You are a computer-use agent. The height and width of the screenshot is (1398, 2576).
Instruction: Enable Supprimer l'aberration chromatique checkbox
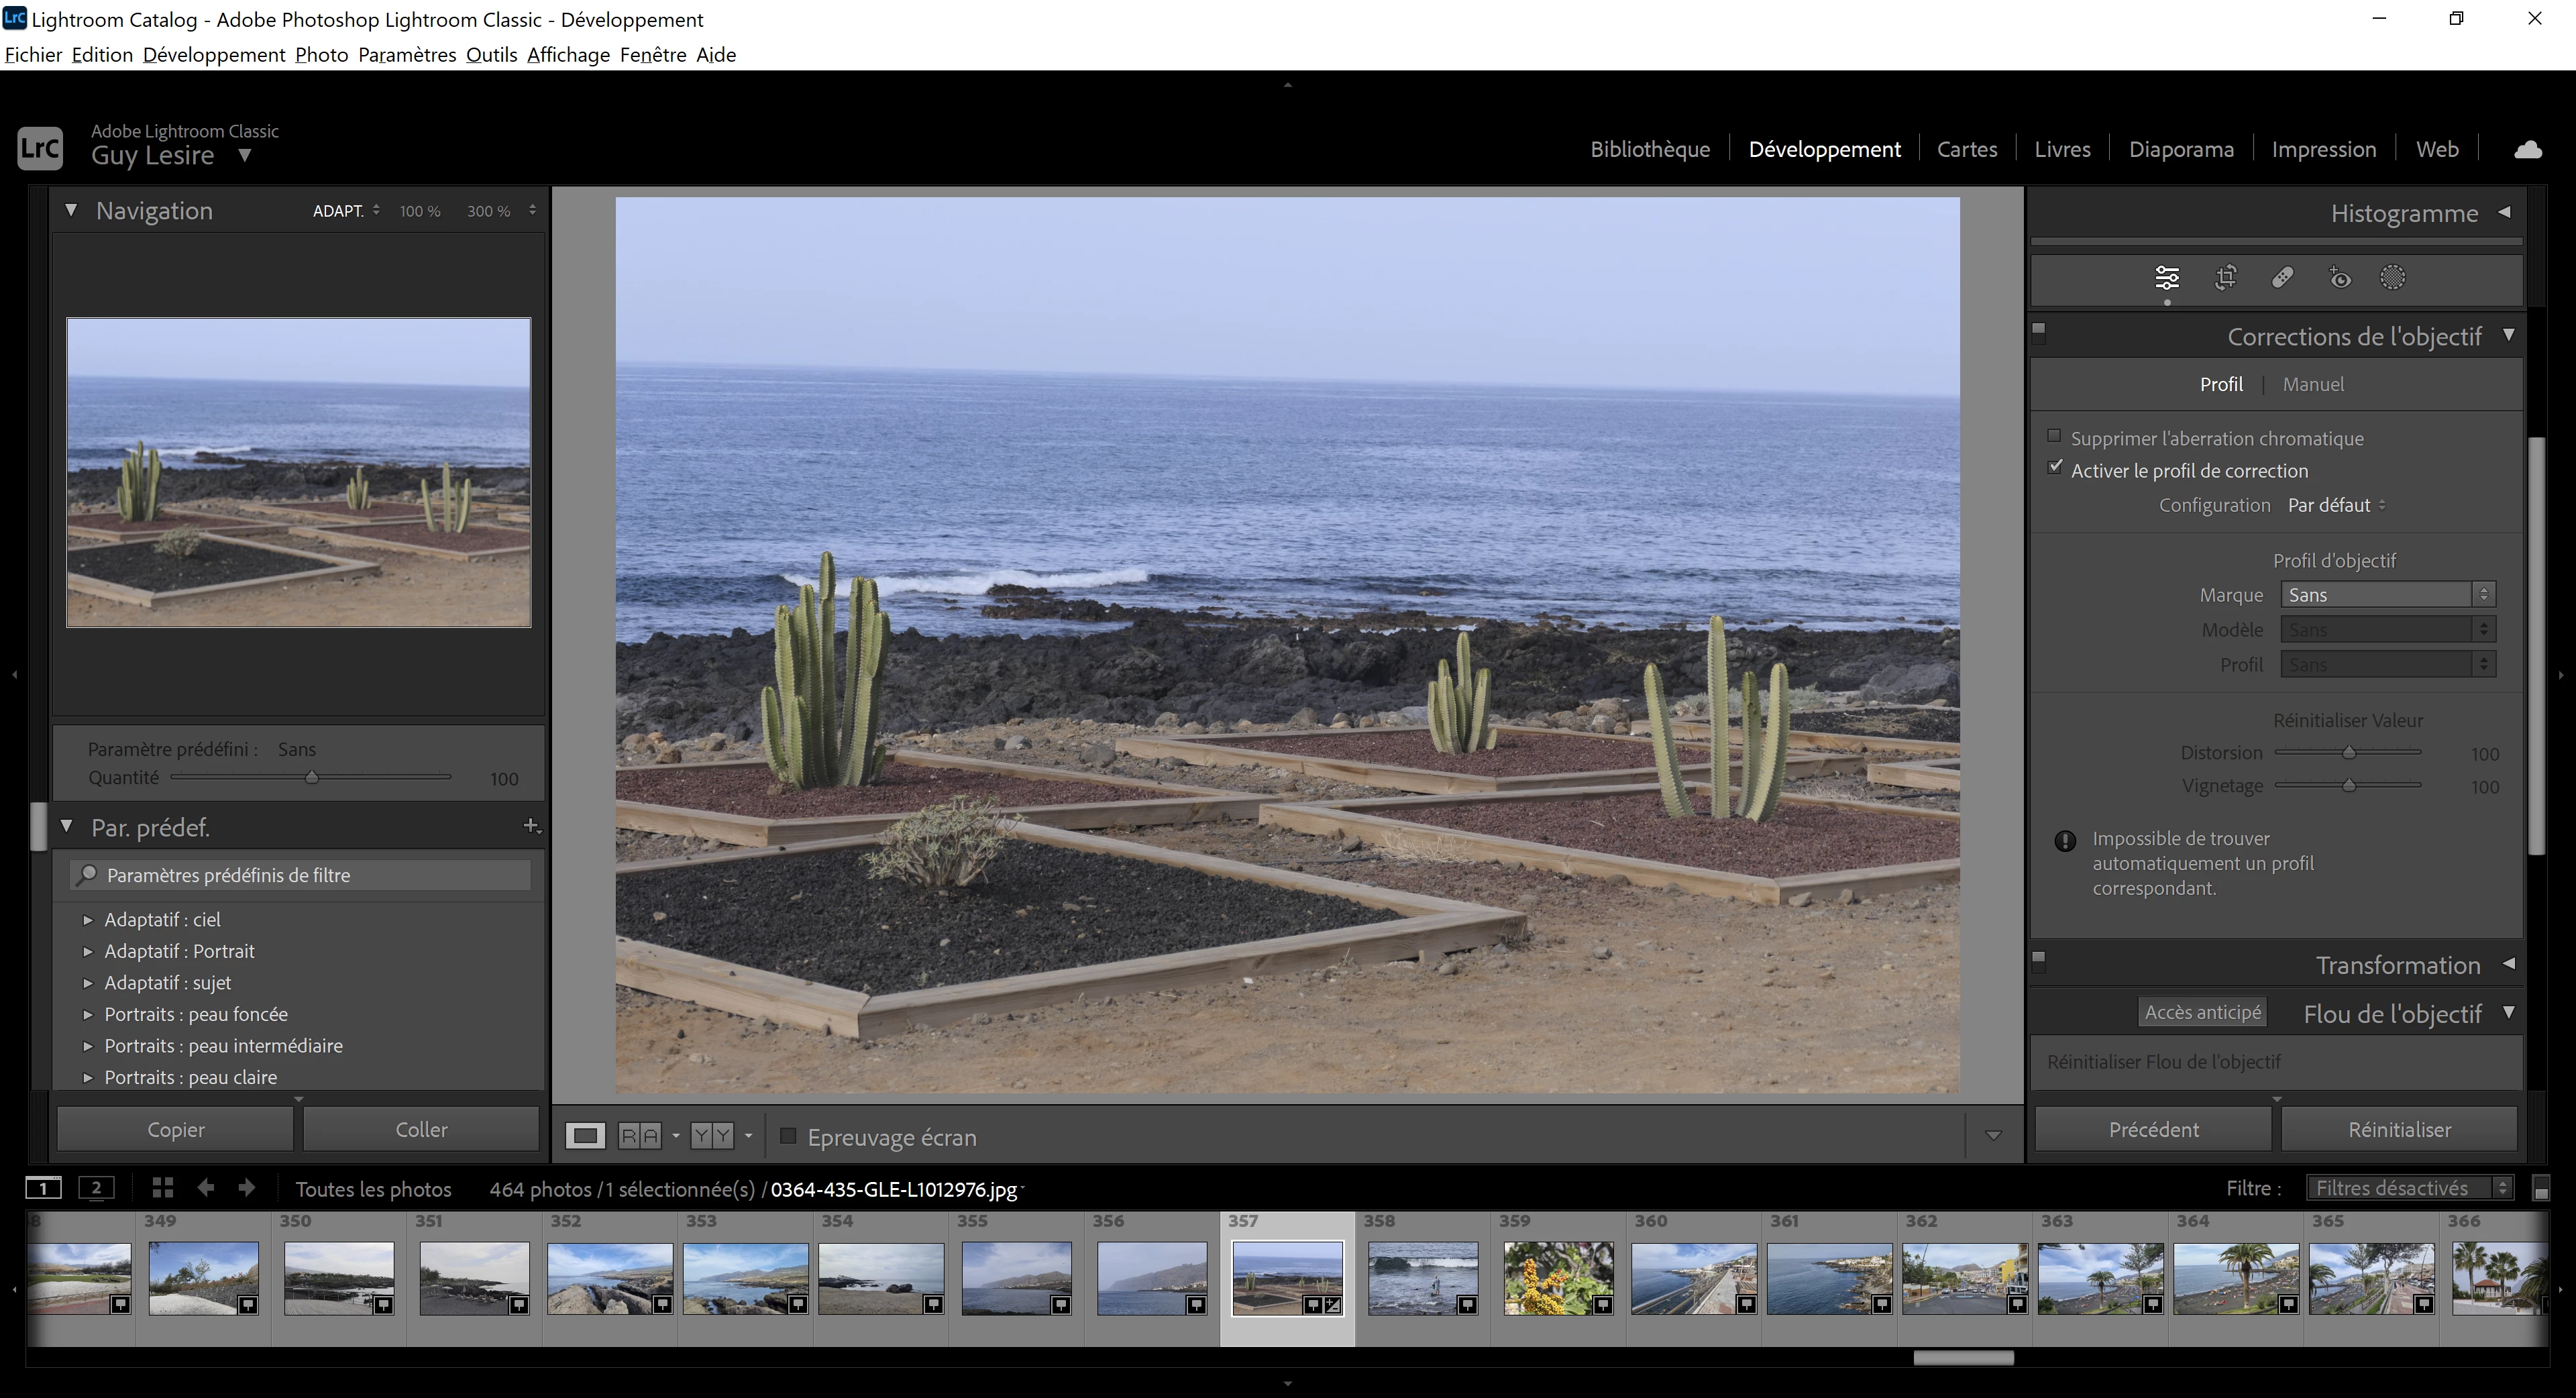pos(2054,436)
